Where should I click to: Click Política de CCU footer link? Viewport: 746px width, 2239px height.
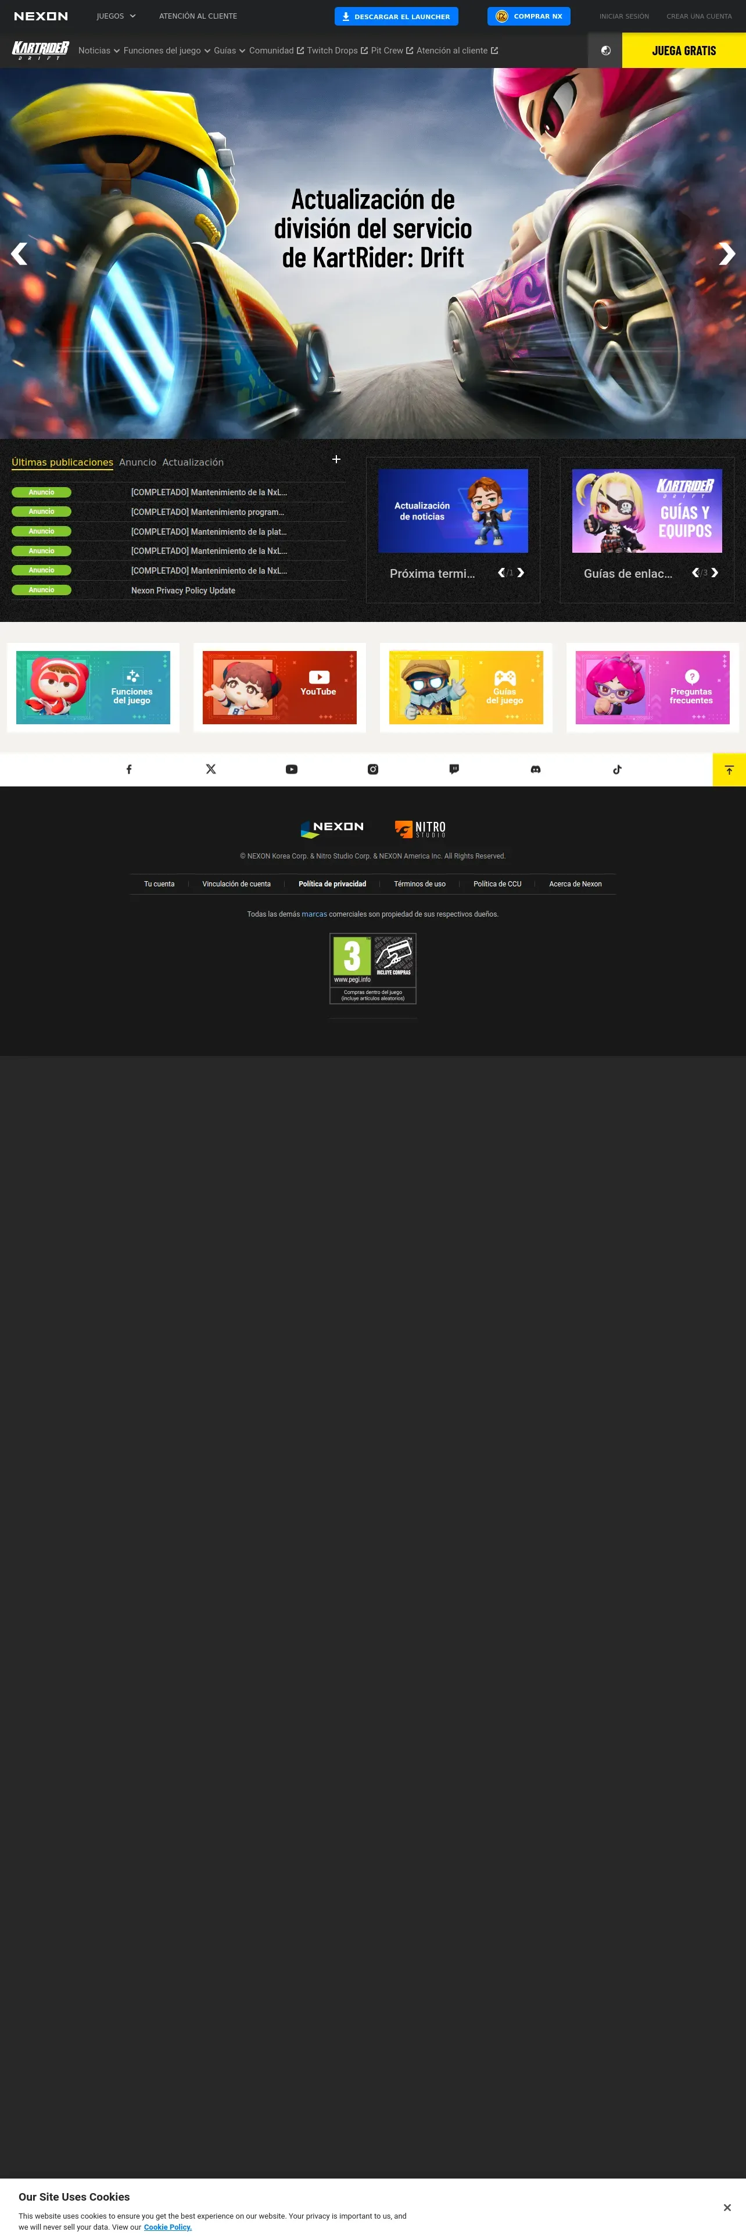click(x=497, y=884)
